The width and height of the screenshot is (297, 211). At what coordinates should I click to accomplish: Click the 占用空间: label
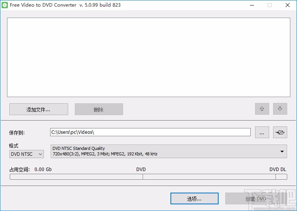20,170
